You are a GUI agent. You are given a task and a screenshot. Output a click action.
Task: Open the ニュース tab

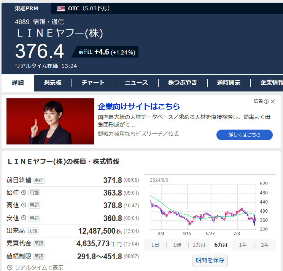coord(137,83)
